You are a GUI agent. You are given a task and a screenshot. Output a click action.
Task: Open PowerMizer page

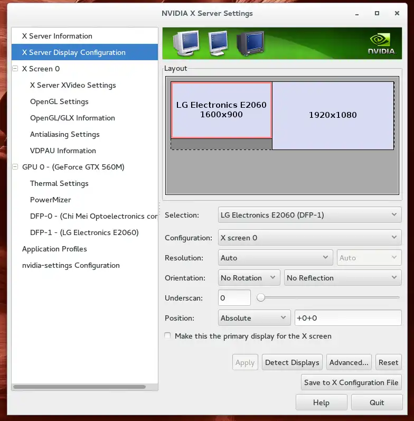click(x=84, y=200)
